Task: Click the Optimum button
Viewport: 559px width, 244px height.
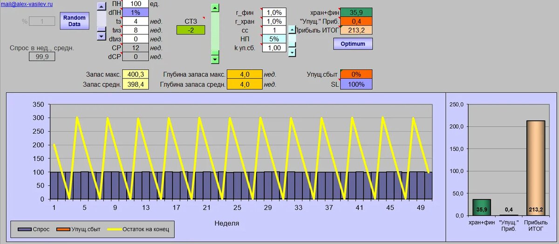Action: (x=353, y=43)
